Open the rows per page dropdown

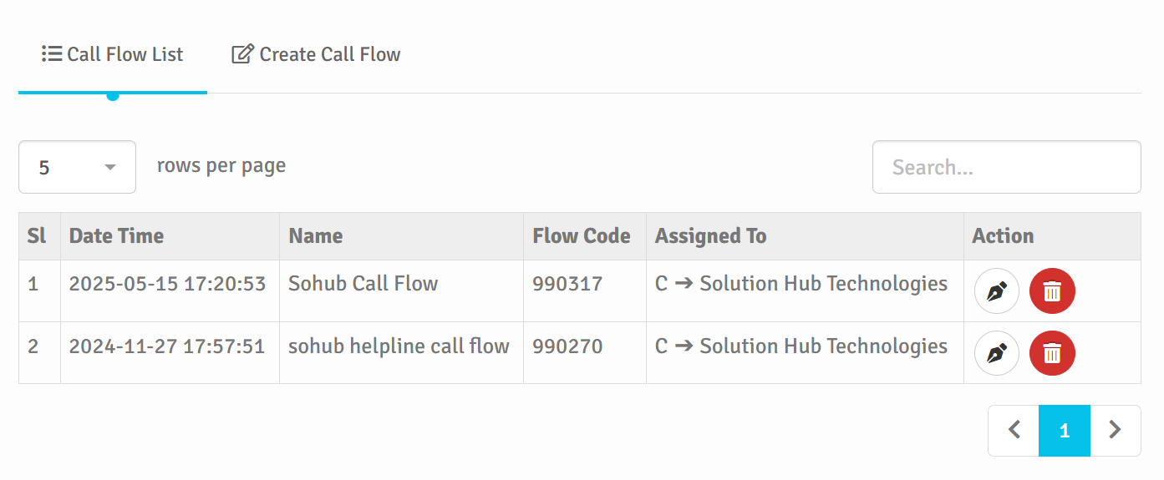(x=77, y=167)
